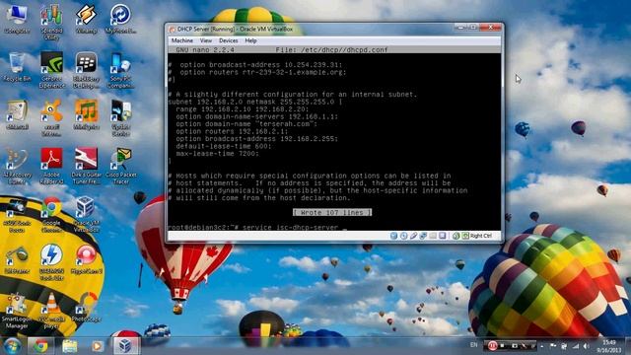
Task: Select the HyperCam 3 desktop icon
Action: pos(86,259)
